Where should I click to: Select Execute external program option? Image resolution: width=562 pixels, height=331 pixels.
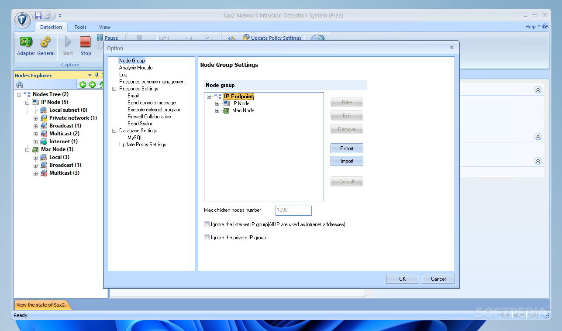154,110
